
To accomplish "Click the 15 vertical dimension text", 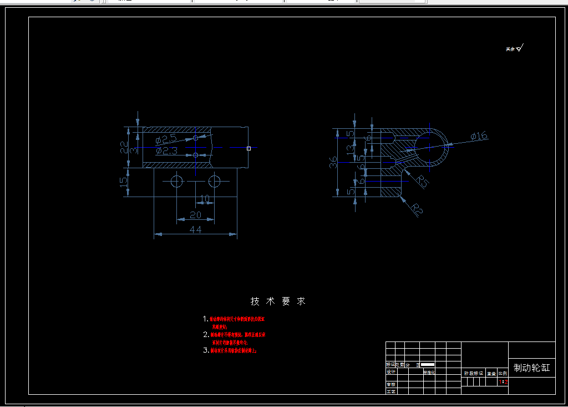I will [124, 182].
